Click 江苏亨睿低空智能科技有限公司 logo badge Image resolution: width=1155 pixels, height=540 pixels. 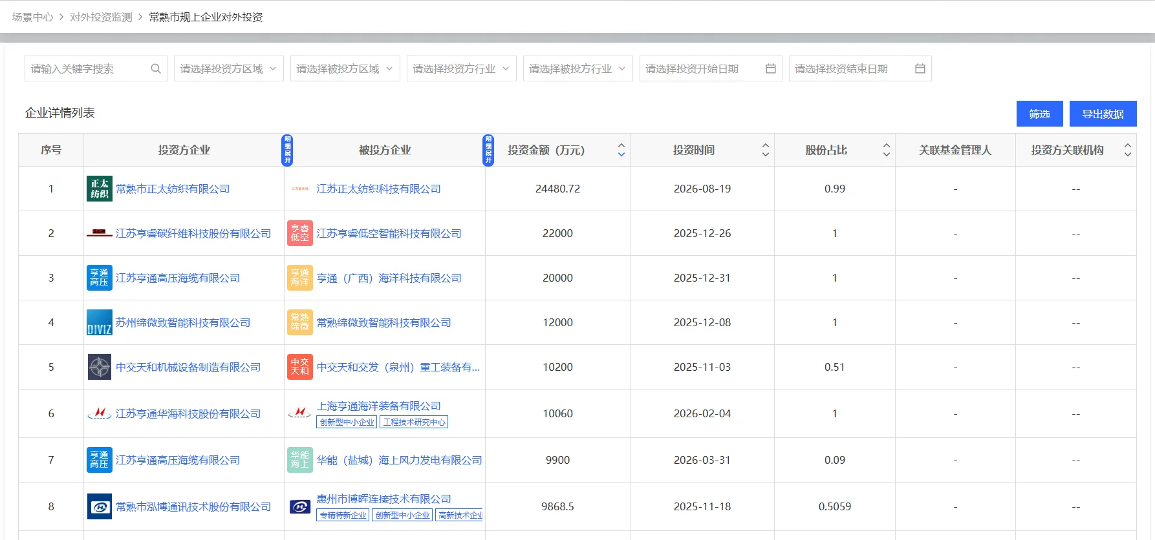point(300,233)
